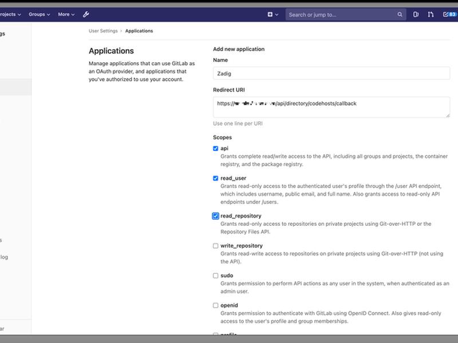
Task: Click the Applications page title
Action: (x=111, y=51)
